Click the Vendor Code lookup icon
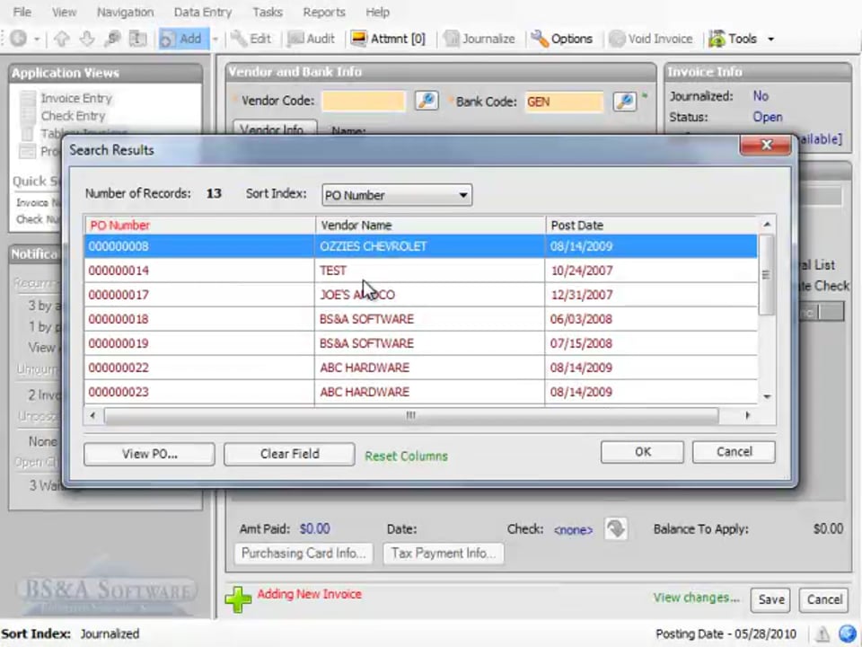862x647 pixels. (x=427, y=101)
